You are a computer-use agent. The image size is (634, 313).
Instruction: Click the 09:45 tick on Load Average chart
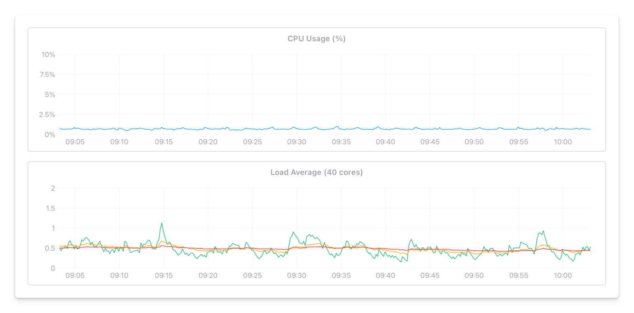[x=430, y=275]
